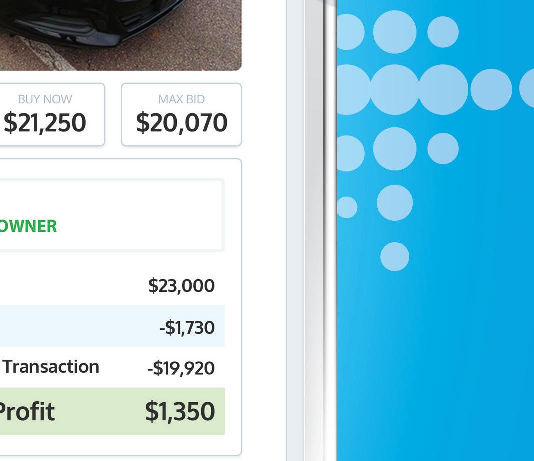The width and height of the screenshot is (534, 461).
Task: Select the -$19,920 transaction amount
Action: tap(181, 368)
